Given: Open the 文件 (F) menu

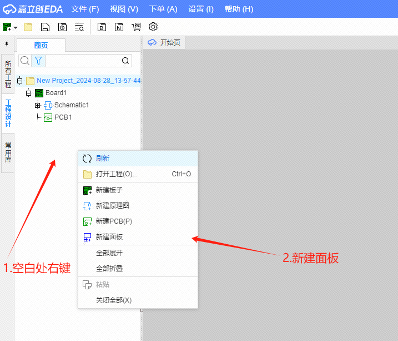Looking at the screenshot, I should point(85,9).
